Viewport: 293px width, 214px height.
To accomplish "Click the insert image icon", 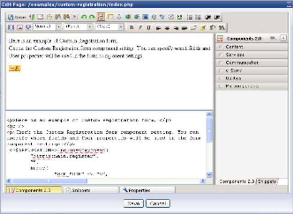I will [145, 17].
